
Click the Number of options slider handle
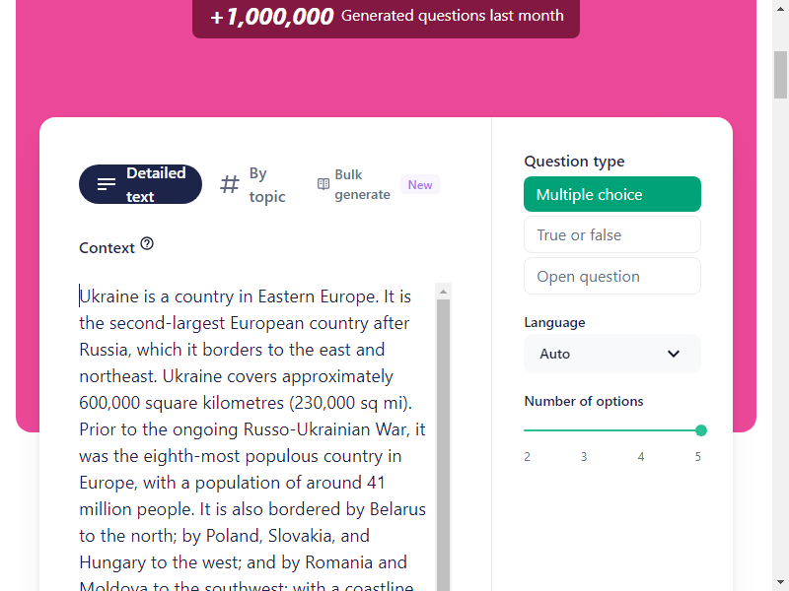point(701,430)
